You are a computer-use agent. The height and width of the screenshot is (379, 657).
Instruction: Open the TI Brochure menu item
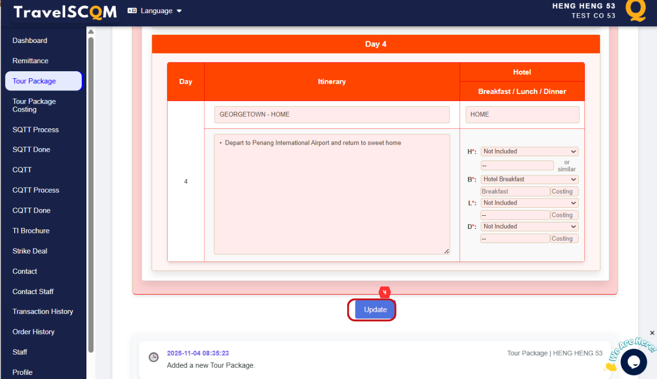click(x=31, y=230)
